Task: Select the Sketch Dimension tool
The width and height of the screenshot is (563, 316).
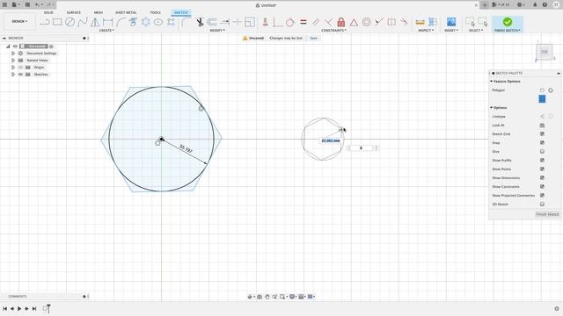Action: 107,22
